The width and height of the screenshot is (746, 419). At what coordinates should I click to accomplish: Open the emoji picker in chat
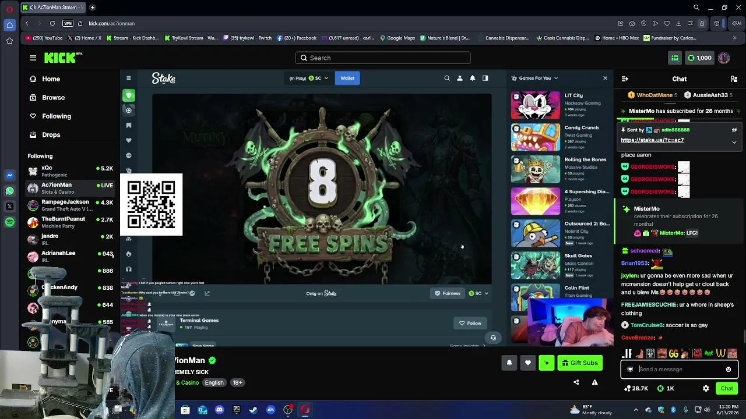click(x=729, y=369)
